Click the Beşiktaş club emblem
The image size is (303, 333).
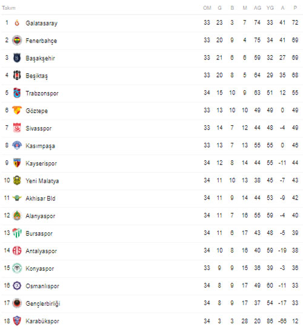17,75
